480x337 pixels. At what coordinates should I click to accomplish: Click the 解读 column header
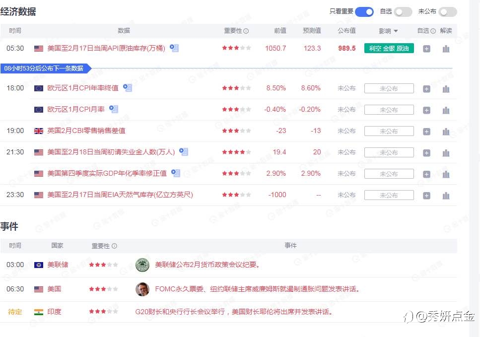pos(446,31)
